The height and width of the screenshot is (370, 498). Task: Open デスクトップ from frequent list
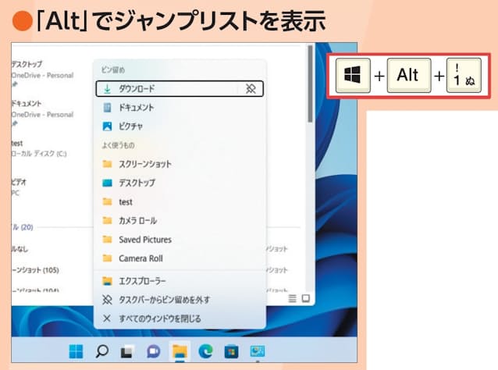click(x=137, y=183)
